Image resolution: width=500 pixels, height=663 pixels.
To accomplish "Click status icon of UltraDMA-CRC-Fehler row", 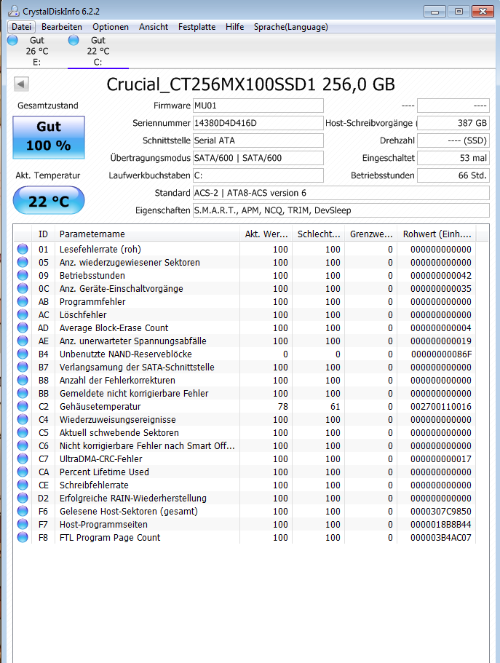I will (23, 458).
